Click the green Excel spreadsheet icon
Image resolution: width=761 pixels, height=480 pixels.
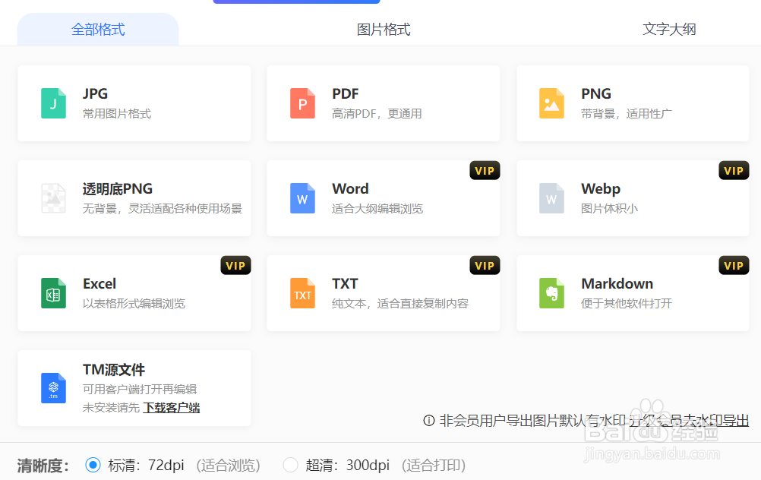pos(53,293)
